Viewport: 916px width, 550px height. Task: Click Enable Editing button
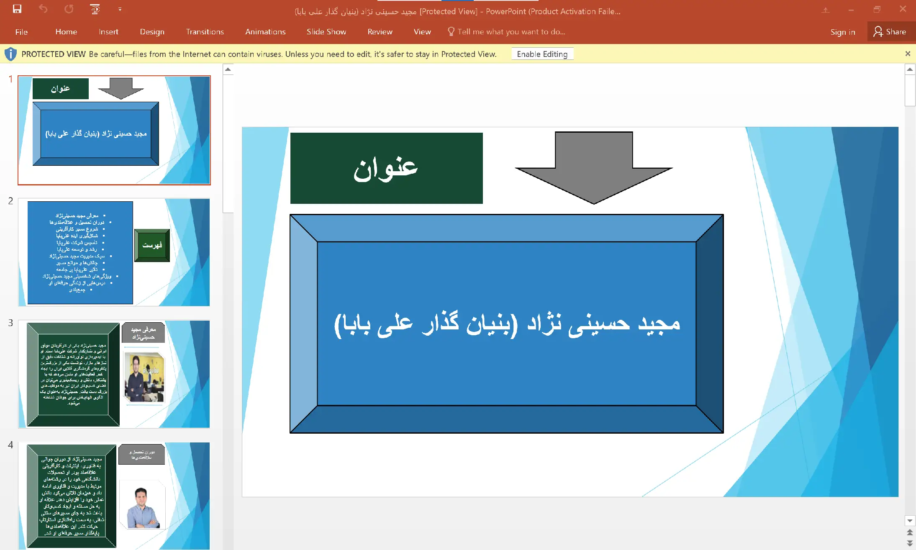(x=542, y=54)
